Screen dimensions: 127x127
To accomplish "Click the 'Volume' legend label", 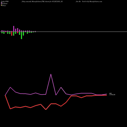I will tap(5, 4).
